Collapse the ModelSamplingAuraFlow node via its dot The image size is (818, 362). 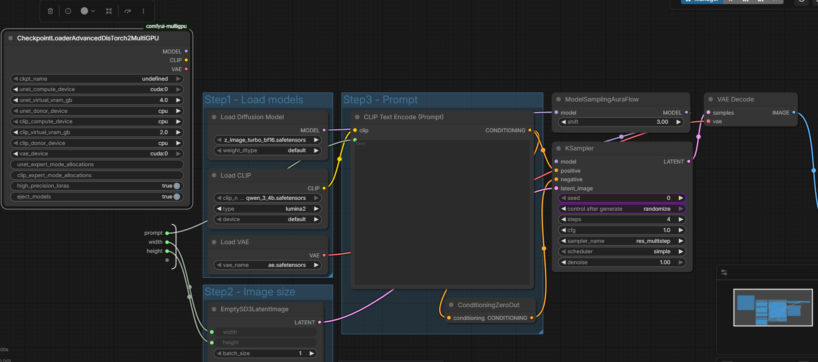coord(558,99)
